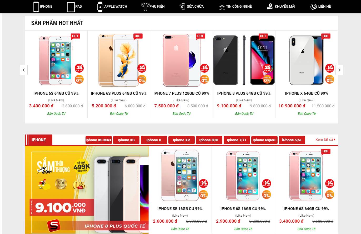The height and width of the screenshot is (234, 361).
Task: Click the Apple Watch icon
Action: (x=100, y=7)
